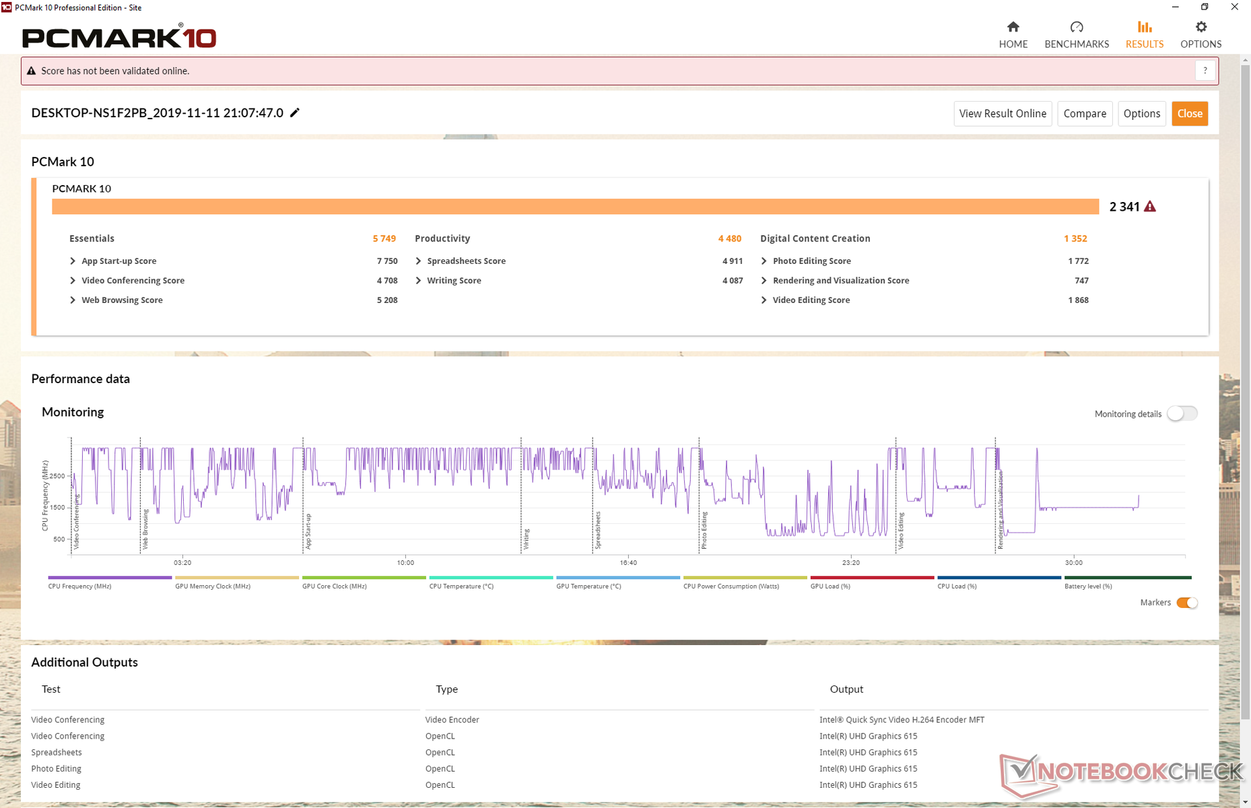Go to the HOME tab
This screenshot has height=808, width=1251.
(x=1013, y=44)
